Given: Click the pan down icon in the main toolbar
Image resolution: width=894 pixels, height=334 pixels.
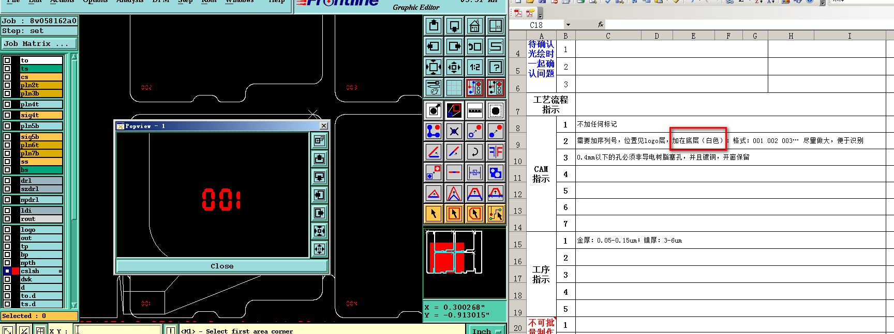Looking at the screenshot, I should point(454,26).
